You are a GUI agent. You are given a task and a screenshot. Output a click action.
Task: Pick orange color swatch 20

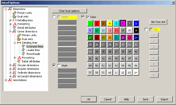pos(110,37)
